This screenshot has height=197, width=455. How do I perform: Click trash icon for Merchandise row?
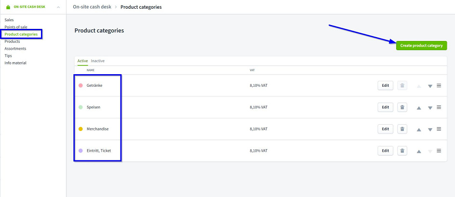coord(402,129)
